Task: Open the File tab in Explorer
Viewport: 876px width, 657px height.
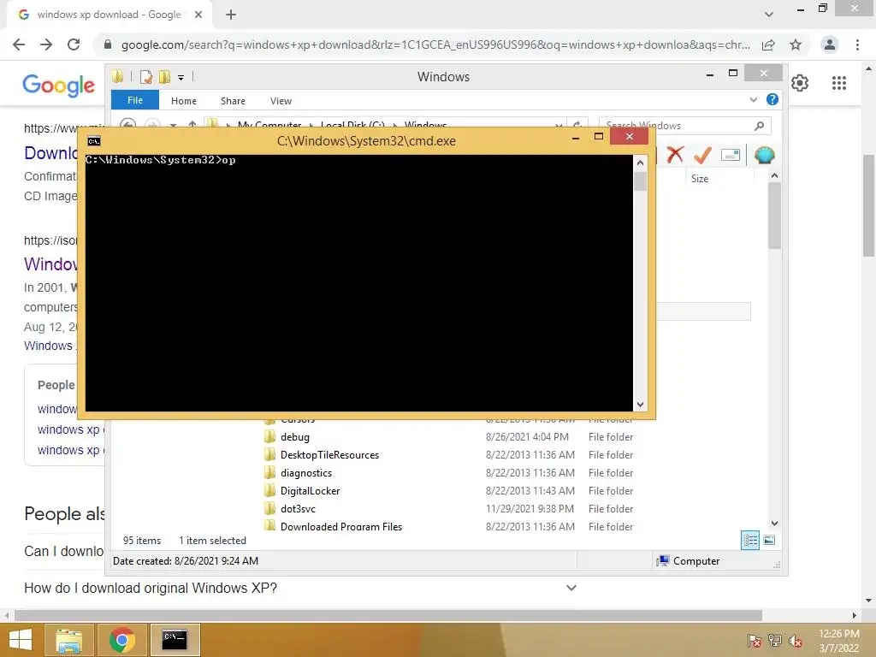Action: [x=134, y=100]
